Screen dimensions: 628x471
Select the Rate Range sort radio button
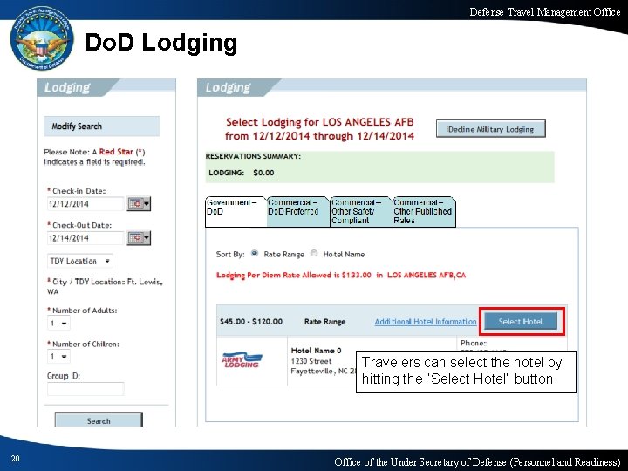(x=255, y=253)
